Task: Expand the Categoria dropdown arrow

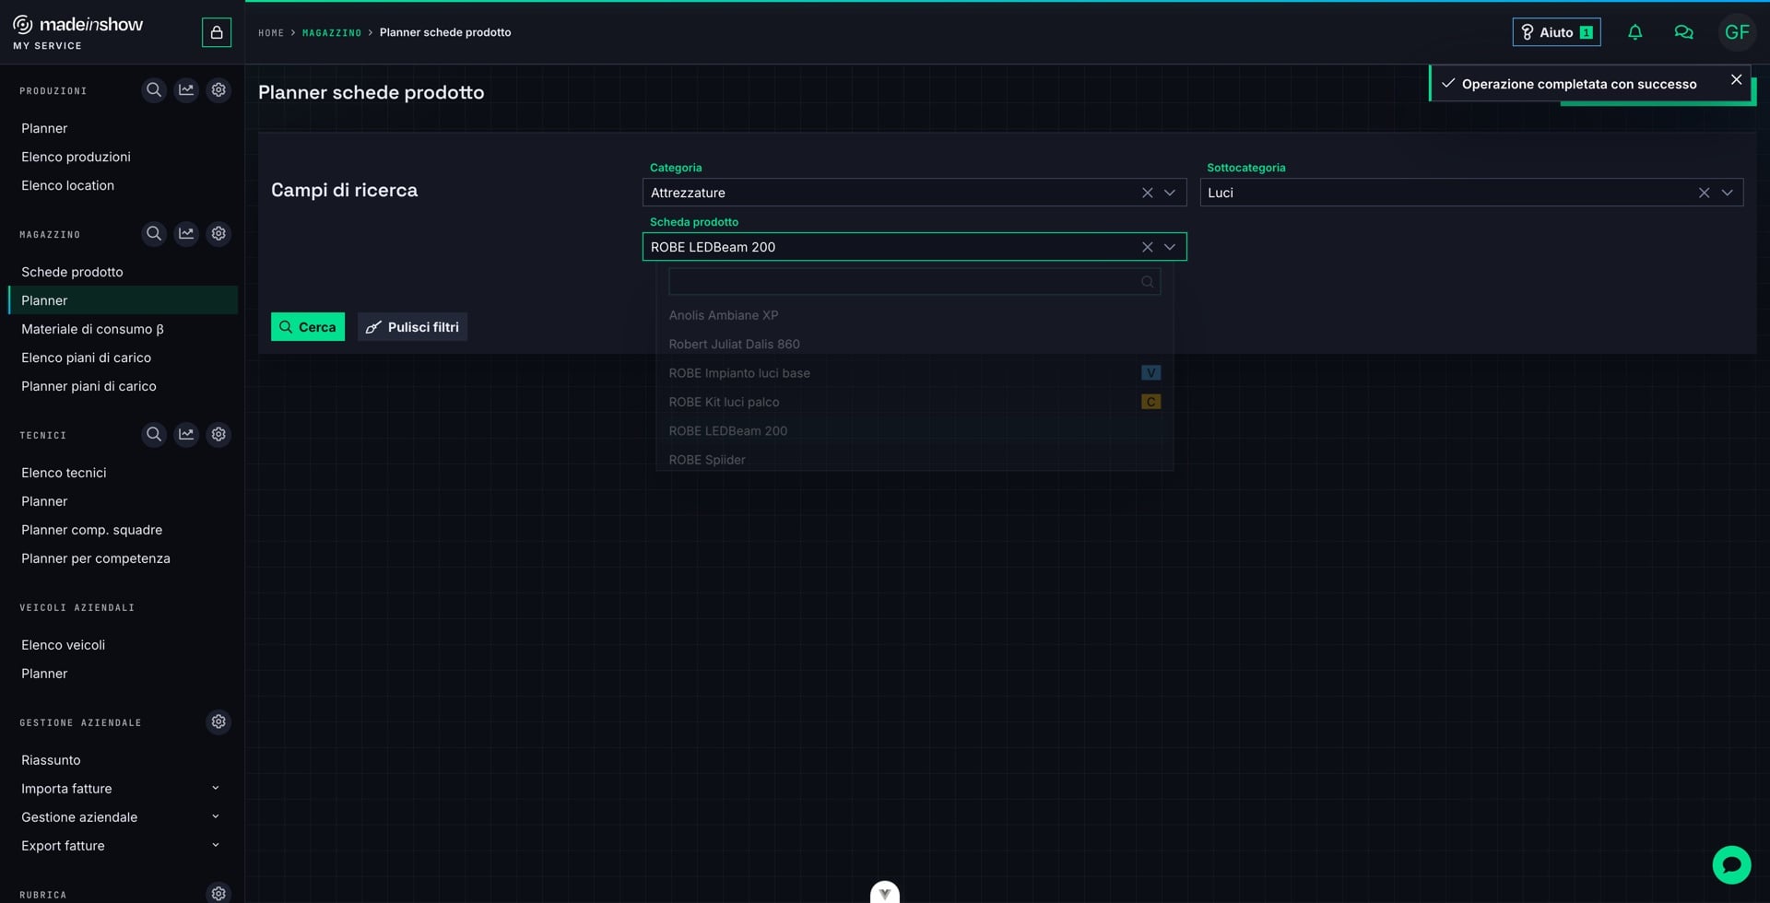Action: (x=1170, y=193)
